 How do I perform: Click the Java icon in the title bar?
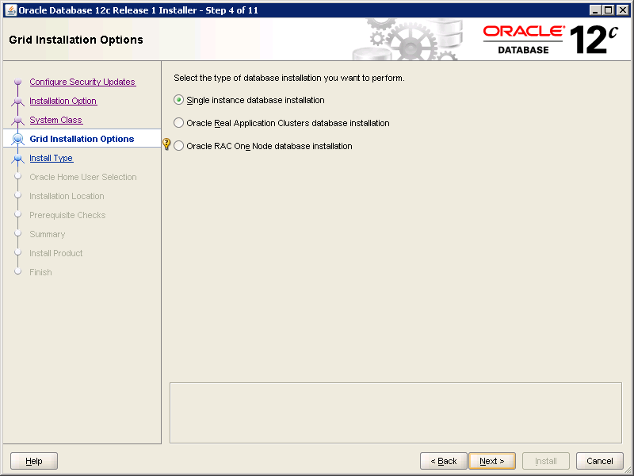pos(11,10)
